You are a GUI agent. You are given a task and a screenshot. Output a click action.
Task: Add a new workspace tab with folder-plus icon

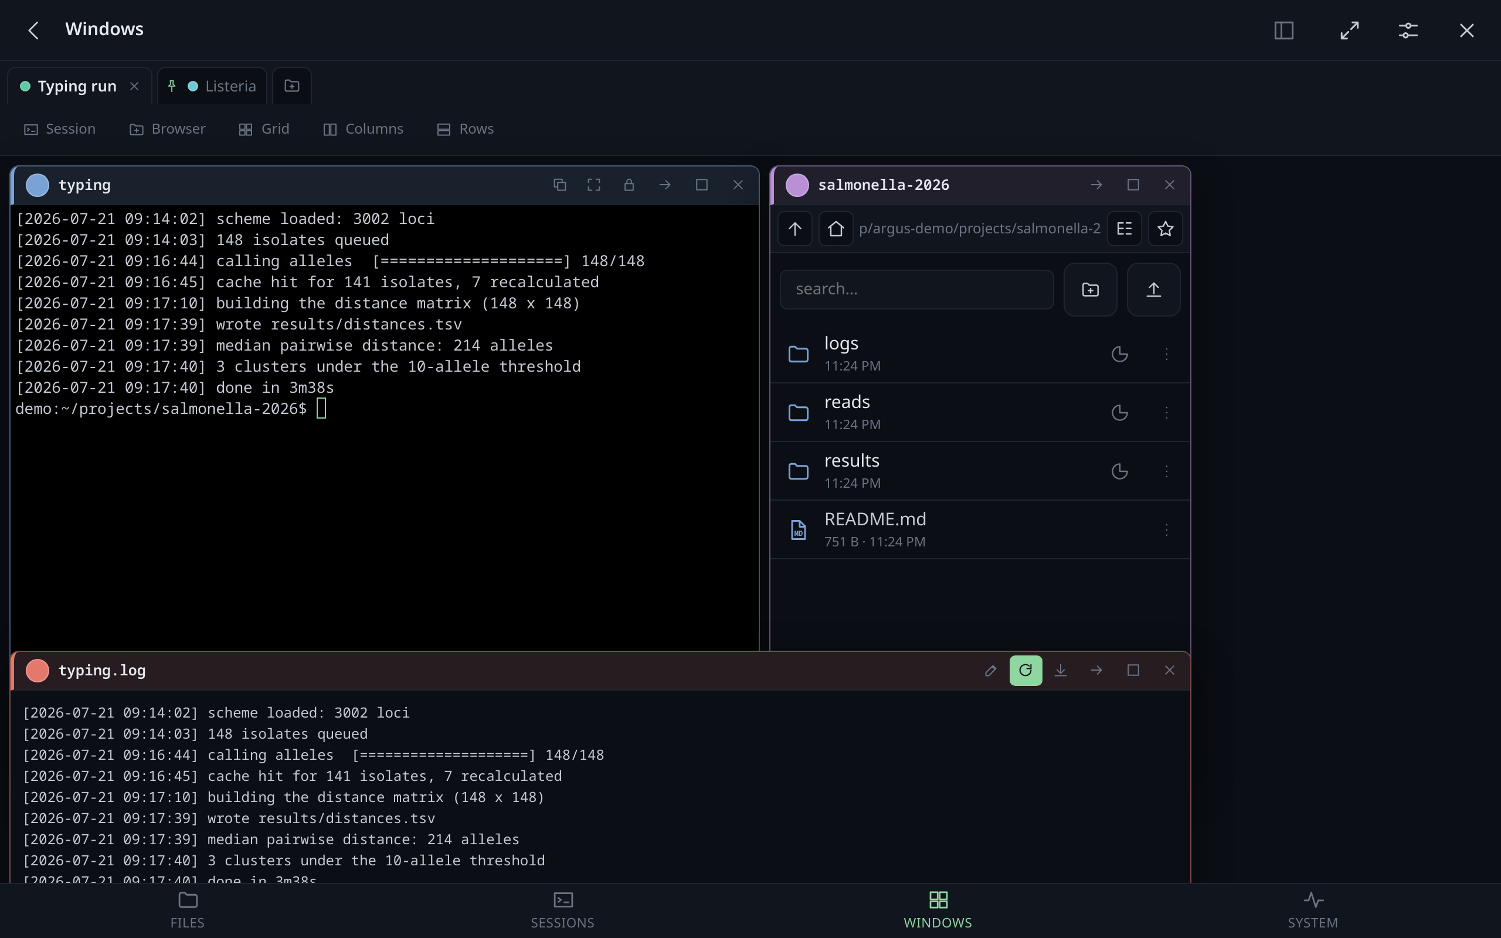pos(291,86)
